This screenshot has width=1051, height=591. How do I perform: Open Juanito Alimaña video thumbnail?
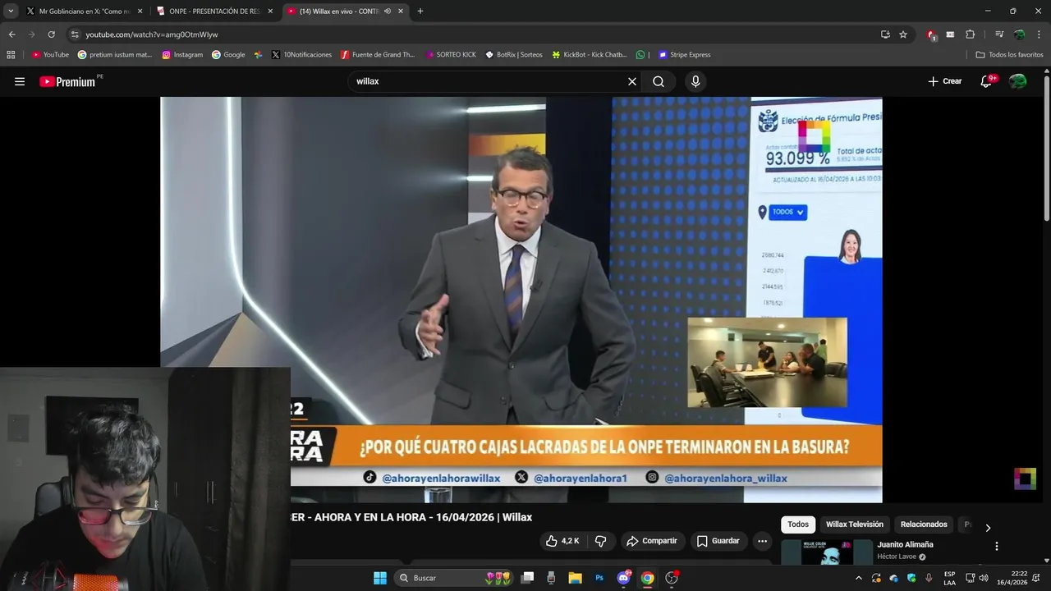coord(827,552)
